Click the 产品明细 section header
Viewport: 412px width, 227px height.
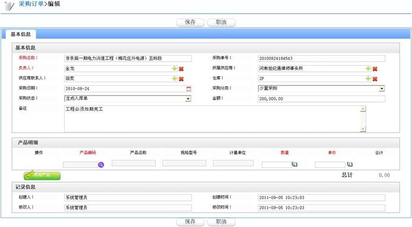tap(206, 143)
